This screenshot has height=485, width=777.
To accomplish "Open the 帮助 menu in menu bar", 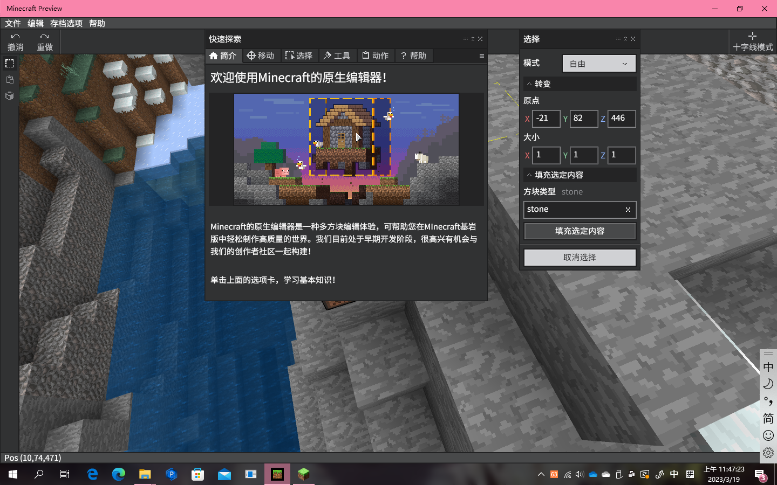I will pyautogui.click(x=97, y=23).
